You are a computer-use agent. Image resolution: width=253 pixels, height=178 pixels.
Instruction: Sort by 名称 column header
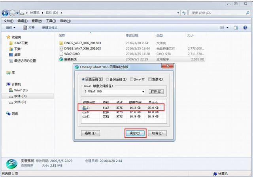[x=62, y=35]
